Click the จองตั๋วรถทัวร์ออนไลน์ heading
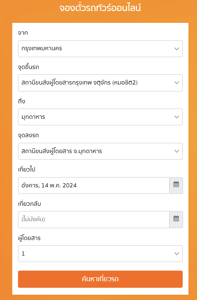197x300 pixels. pyautogui.click(x=100, y=8)
